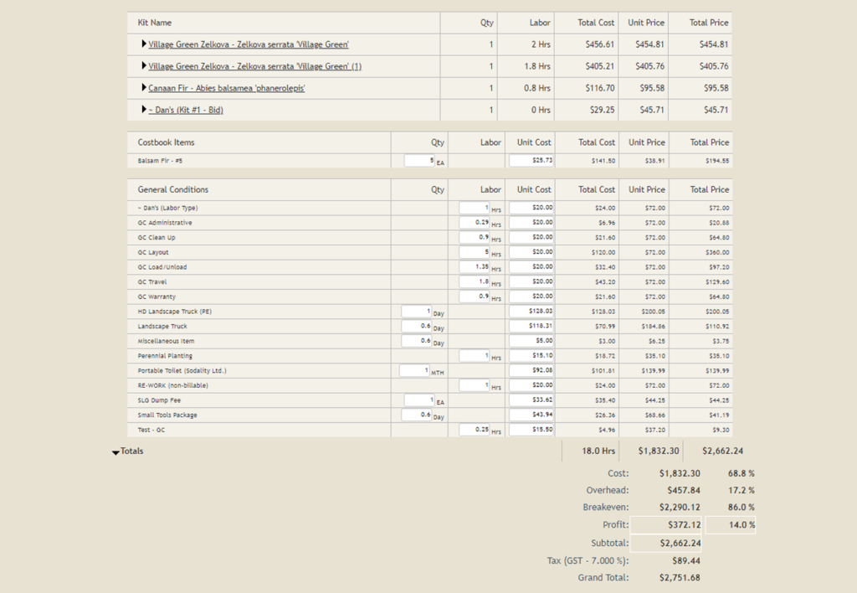Collapse the Totals section
Screen dimensions: 857x593
click(115, 451)
